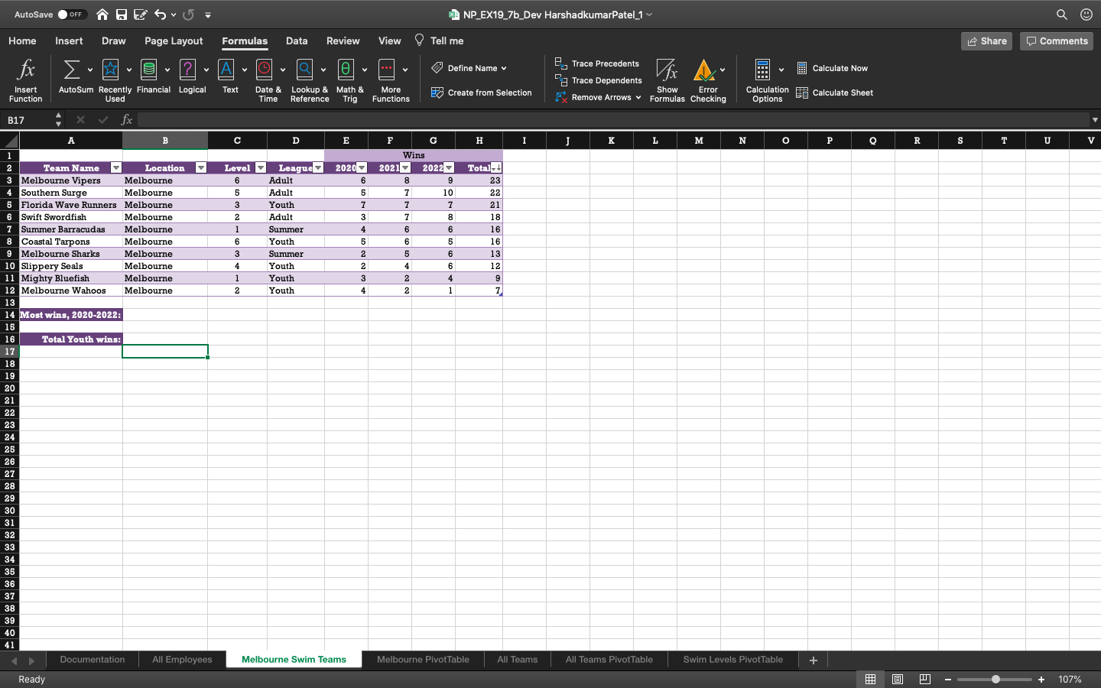Screen dimensions: 1101x688
Task: Open 2020 column filter dropdown
Action: (x=362, y=168)
